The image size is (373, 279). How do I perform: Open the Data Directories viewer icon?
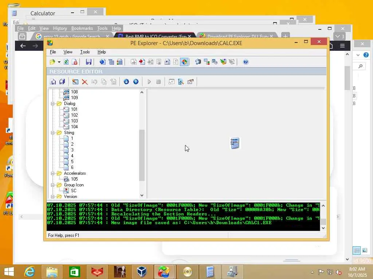111,62
